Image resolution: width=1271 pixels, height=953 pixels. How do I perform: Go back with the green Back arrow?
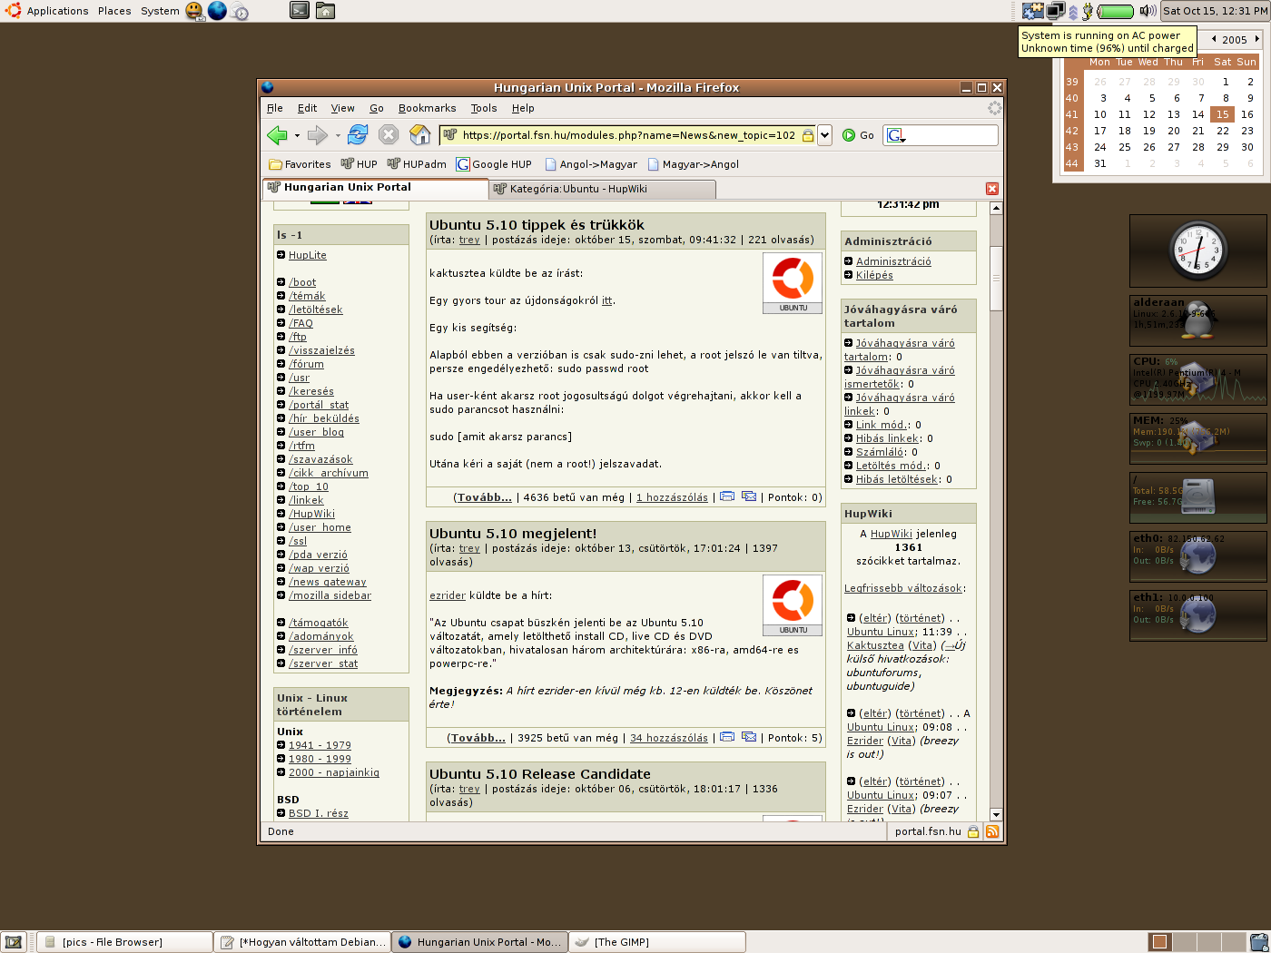277,135
